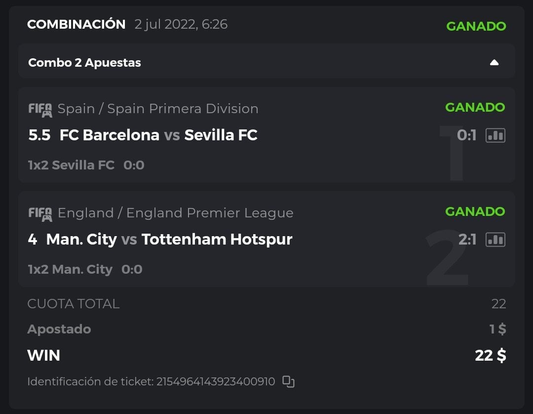Open Sevilla FC team name in match title
This screenshot has width=533, height=414.
[x=221, y=135]
